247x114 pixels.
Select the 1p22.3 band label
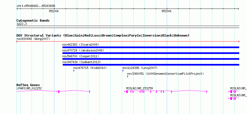(x=22, y=24)
